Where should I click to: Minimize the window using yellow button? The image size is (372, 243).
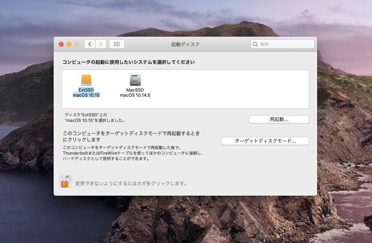click(69, 44)
